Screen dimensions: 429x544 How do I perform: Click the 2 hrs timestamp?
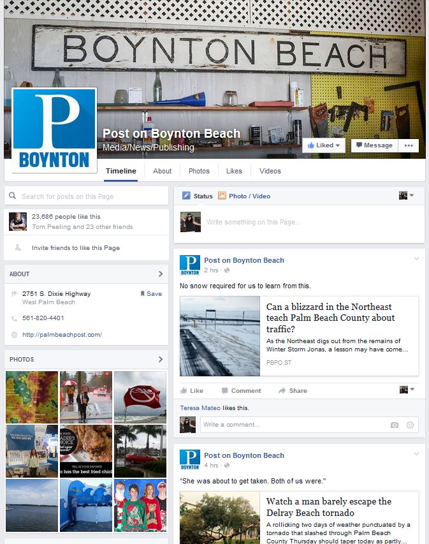pyautogui.click(x=211, y=270)
